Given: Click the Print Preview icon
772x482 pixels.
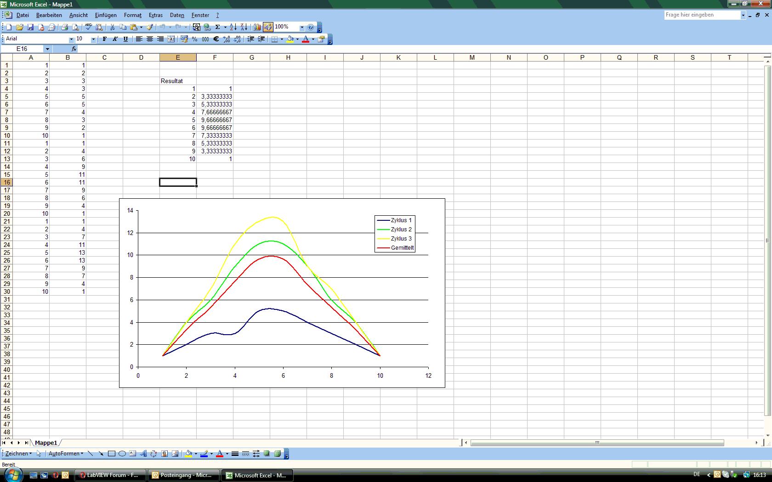Looking at the screenshot, I should (x=75, y=27).
